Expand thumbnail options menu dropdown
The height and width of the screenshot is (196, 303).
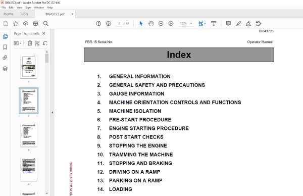click(x=17, y=43)
